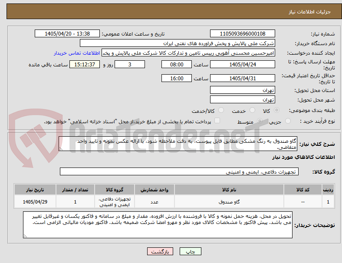The height and width of the screenshot is (263, 342).
Task: Select the متوسط purchase type radio
Action: click(x=260, y=121)
